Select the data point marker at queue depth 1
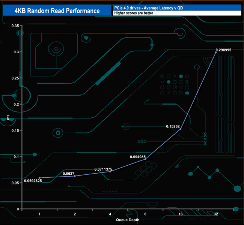 point(39,178)
